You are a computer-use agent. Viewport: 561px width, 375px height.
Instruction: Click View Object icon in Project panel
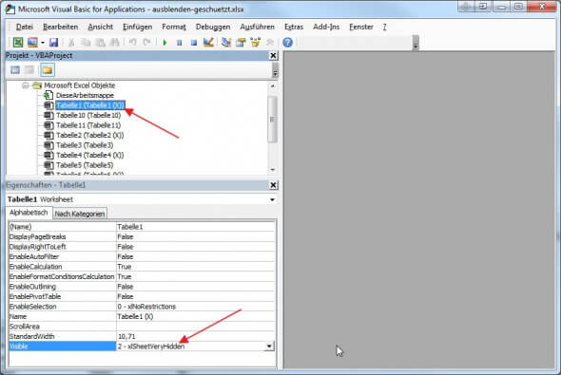coord(29,70)
